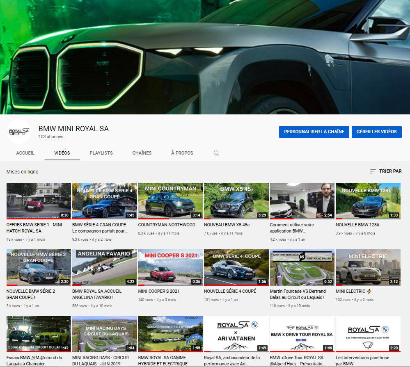Open the PLAYLISTS tab
The height and width of the screenshot is (367, 410).
click(101, 153)
